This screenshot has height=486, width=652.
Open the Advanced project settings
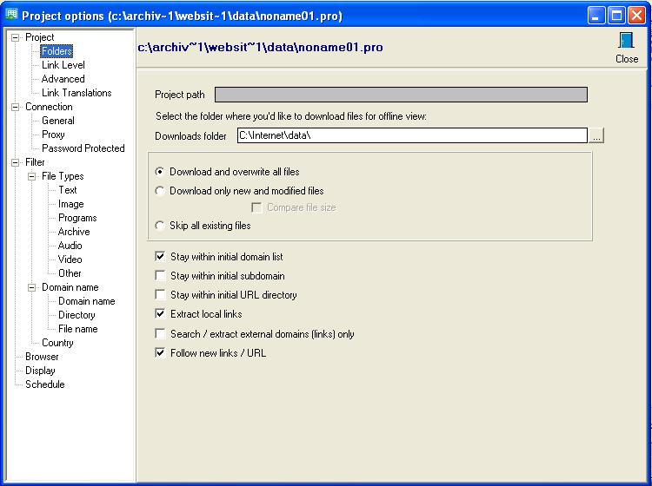pyautogui.click(x=63, y=79)
